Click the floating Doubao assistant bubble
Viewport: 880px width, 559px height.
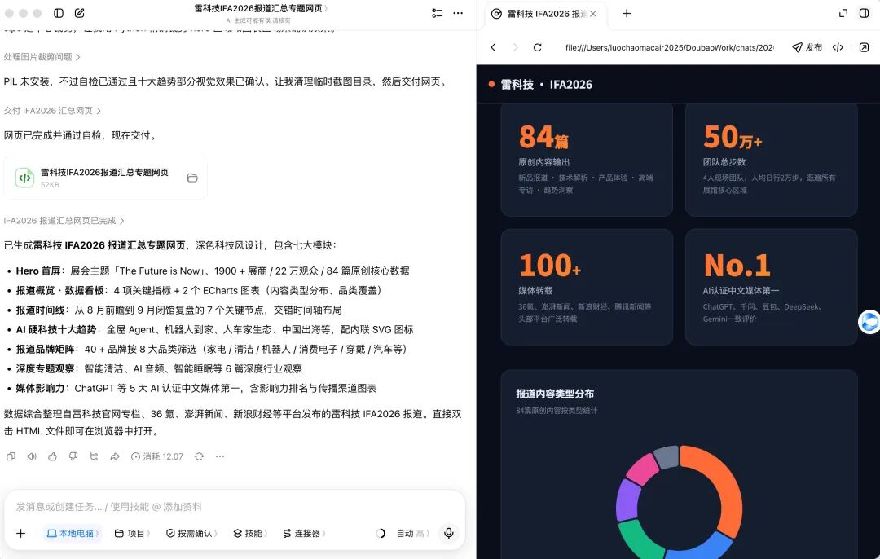point(869,322)
